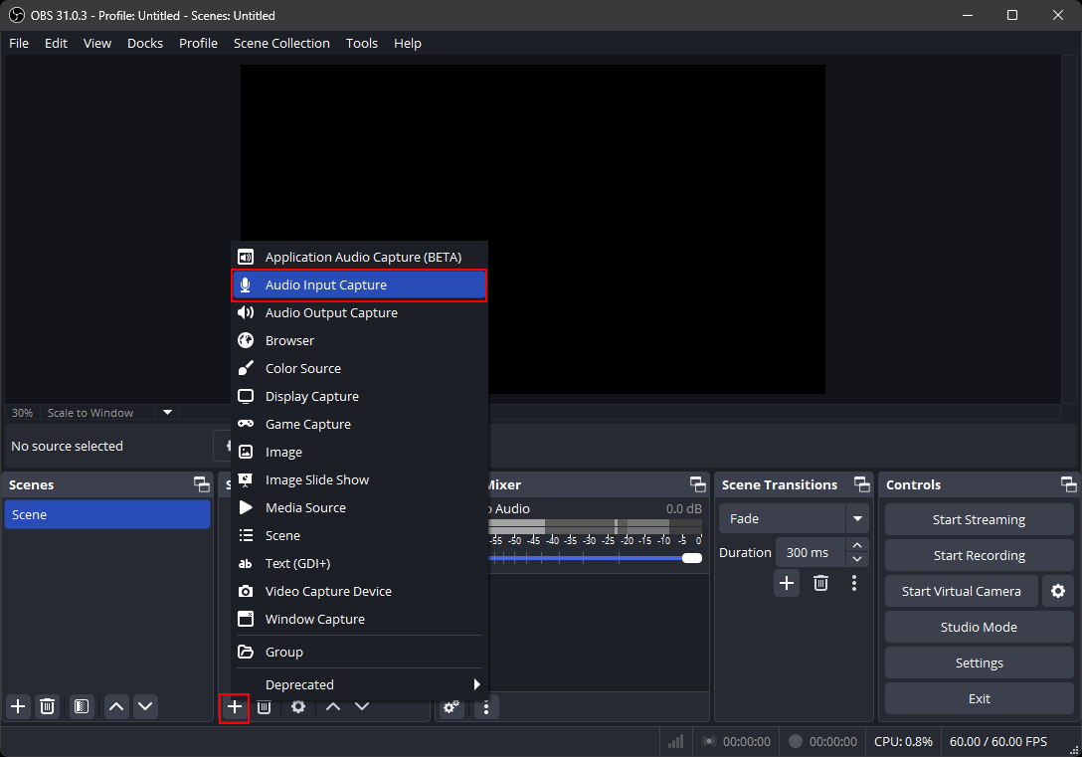Open scene filters icon in Scenes panel
Image resolution: width=1082 pixels, height=757 pixels.
tap(82, 706)
